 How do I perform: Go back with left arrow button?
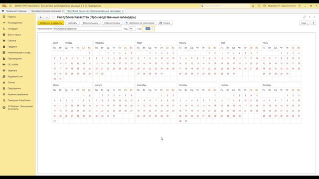[x=41, y=17]
